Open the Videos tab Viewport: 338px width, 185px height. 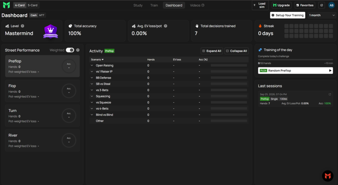(197, 5)
